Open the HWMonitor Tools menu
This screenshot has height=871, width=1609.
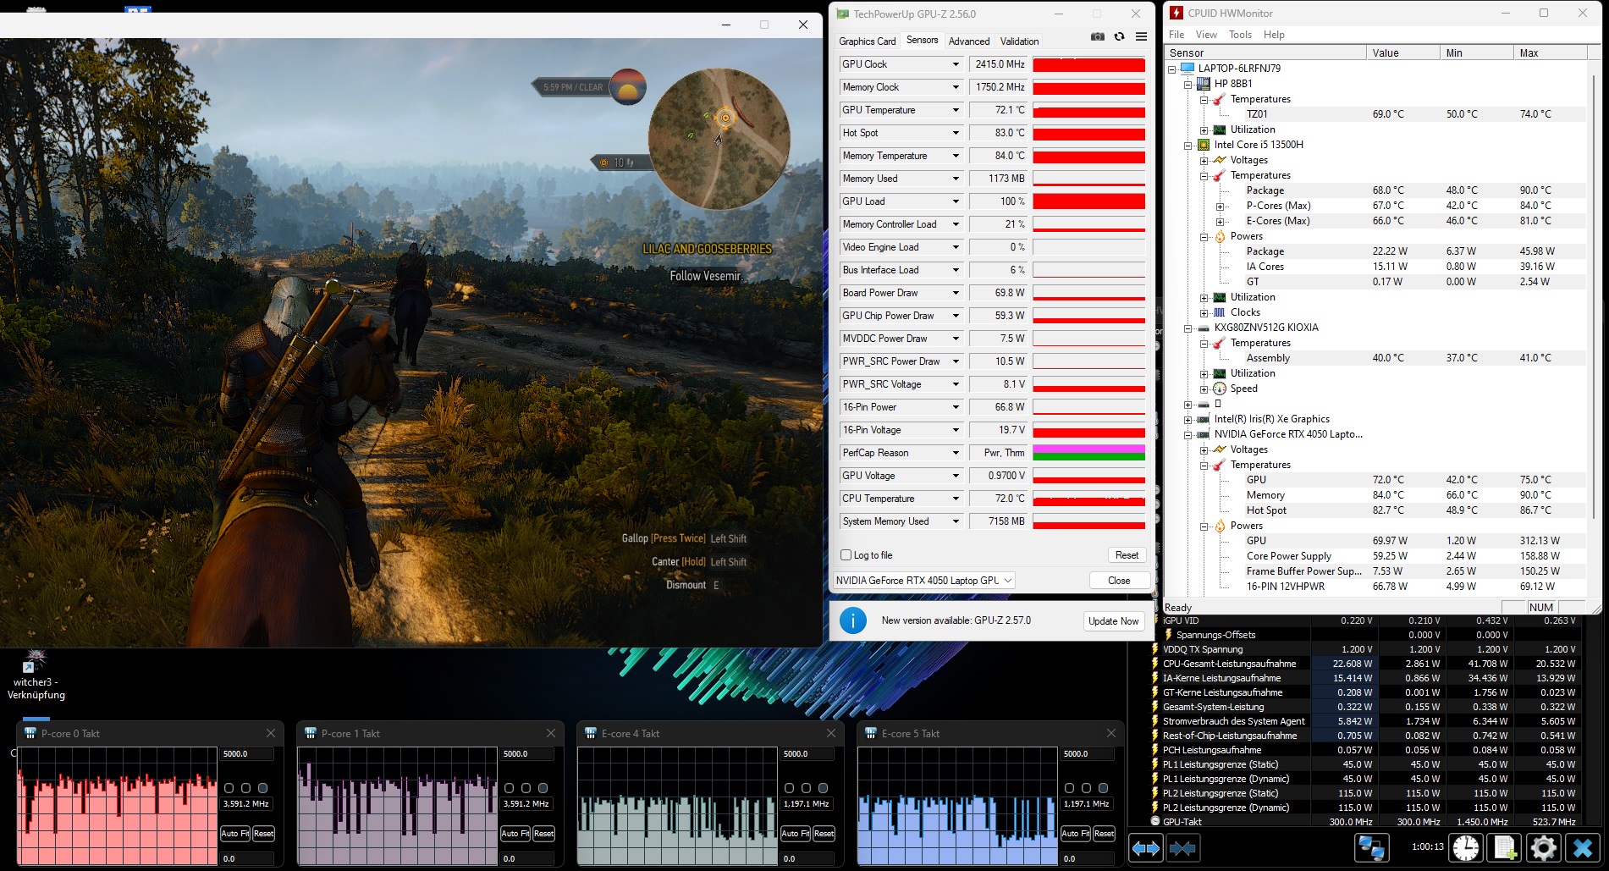tap(1240, 35)
